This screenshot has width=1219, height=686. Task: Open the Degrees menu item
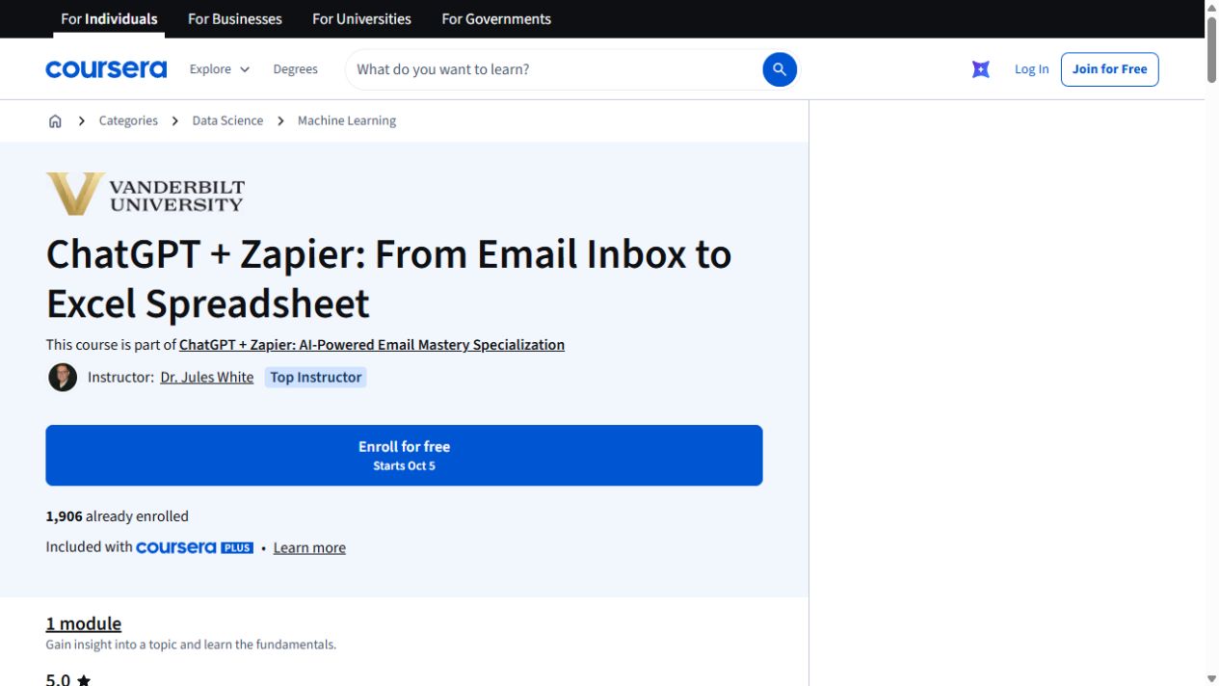click(295, 69)
